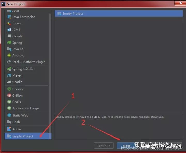
Task: Select Empty Project in left list
Action: (x=28, y=136)
